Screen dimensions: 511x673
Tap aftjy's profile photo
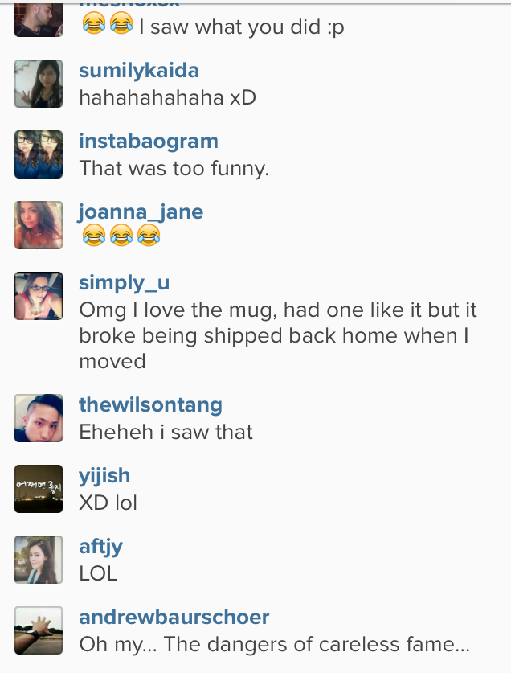point(39,560)
